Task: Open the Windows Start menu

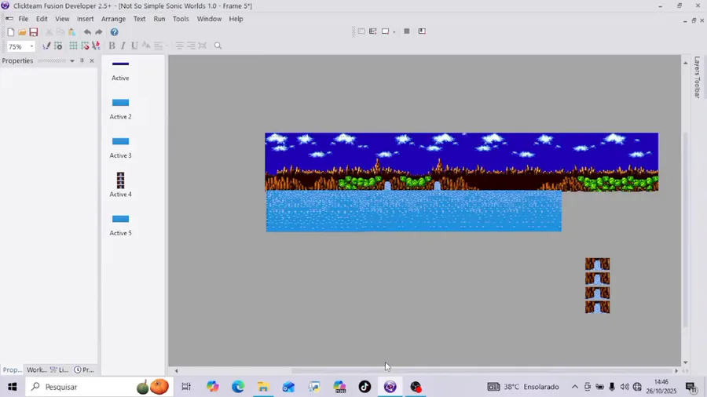Action: (12, 387)
